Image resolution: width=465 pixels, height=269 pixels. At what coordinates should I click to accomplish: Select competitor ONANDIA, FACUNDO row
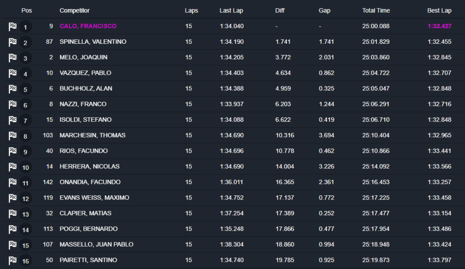pos(90,182)
